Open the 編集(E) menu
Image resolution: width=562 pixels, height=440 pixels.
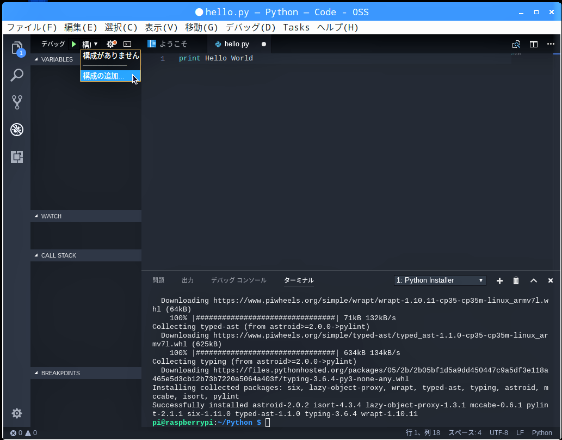click(81, 27)
